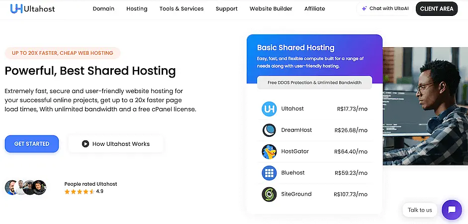Screen dimensions: 468x224
Task: Expand the Tools & Services menu
Action: (182, 9)
